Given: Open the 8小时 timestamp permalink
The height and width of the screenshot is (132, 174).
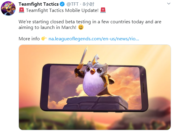Looking at the screenshot, I should click(88, 4).
